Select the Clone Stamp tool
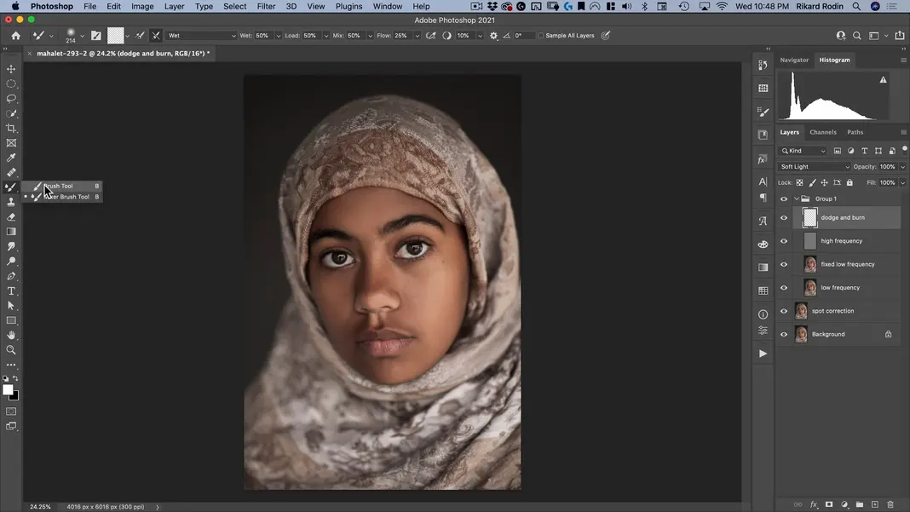The image size is (910, 512). tap(11, 202)
